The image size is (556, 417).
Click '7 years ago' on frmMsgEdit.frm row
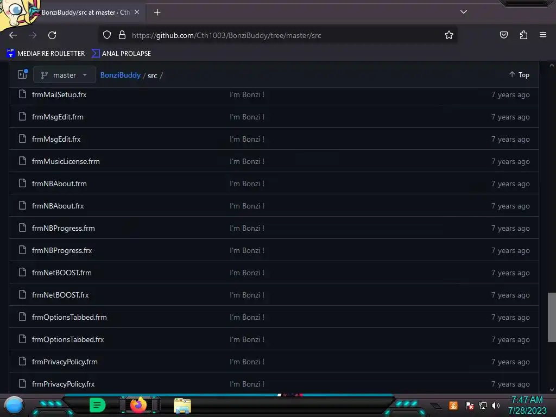coord(510,117)
